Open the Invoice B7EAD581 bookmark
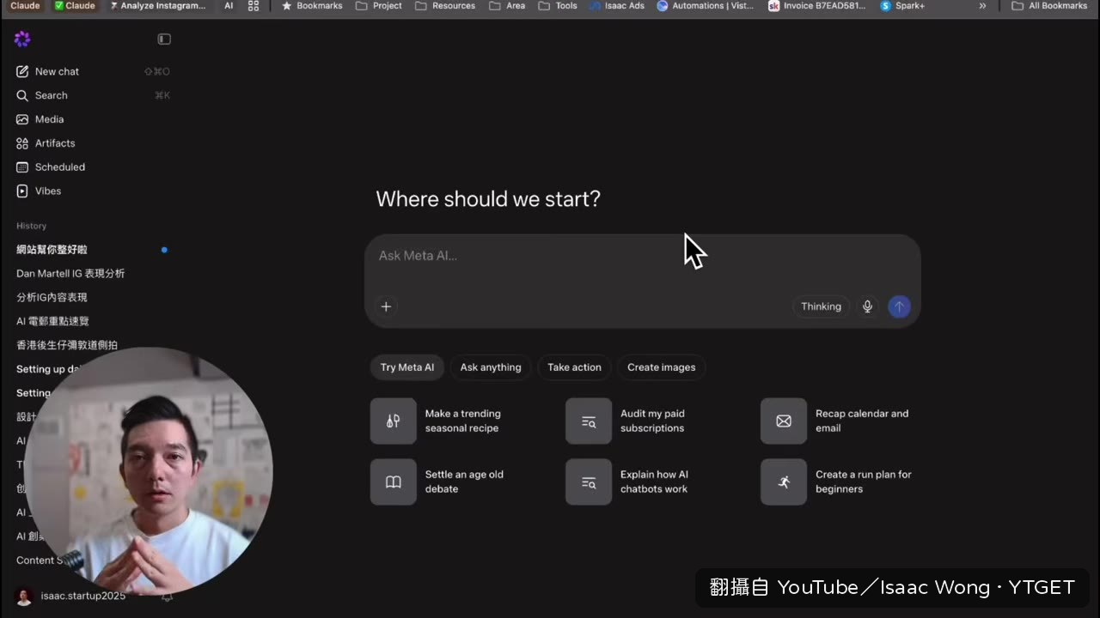The width and height of the screenshot is (1100, 618). coord(817,6)
